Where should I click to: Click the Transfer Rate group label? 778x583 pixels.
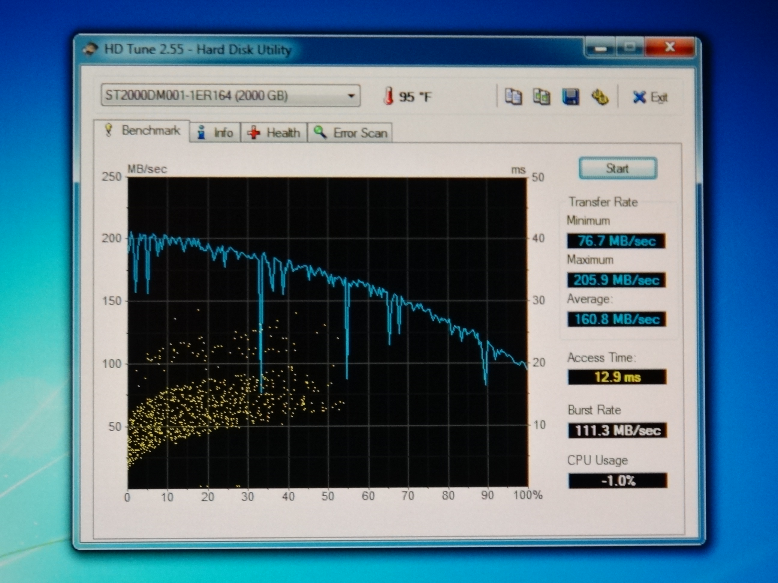603,202
